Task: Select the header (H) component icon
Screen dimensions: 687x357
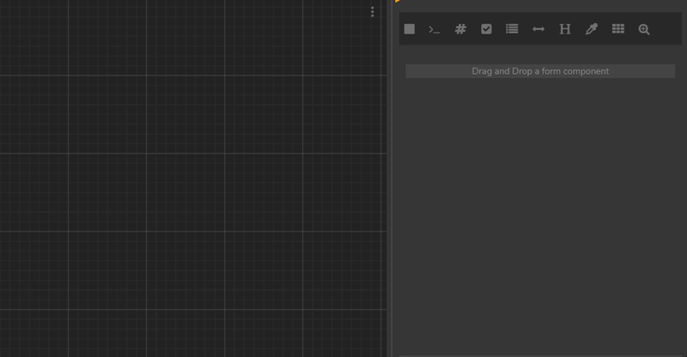Action: click(565, 29)
